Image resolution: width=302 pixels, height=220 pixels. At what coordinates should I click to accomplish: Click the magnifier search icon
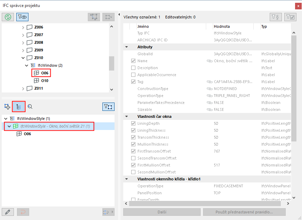(x=30, y=107)
